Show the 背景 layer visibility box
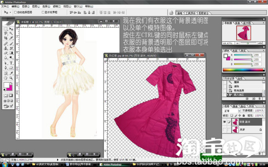 pyautogui.click(x=224, y=130)
